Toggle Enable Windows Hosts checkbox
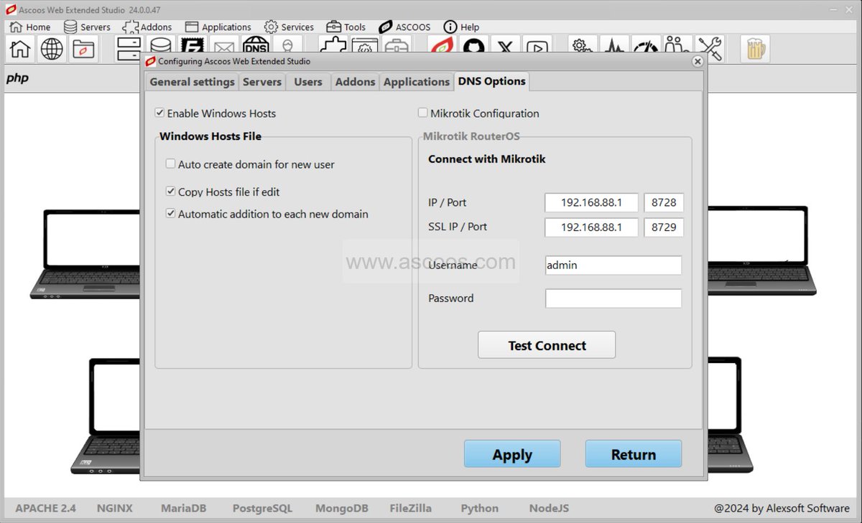Screen dimensions: 862x523 click(x=159, y=113)
